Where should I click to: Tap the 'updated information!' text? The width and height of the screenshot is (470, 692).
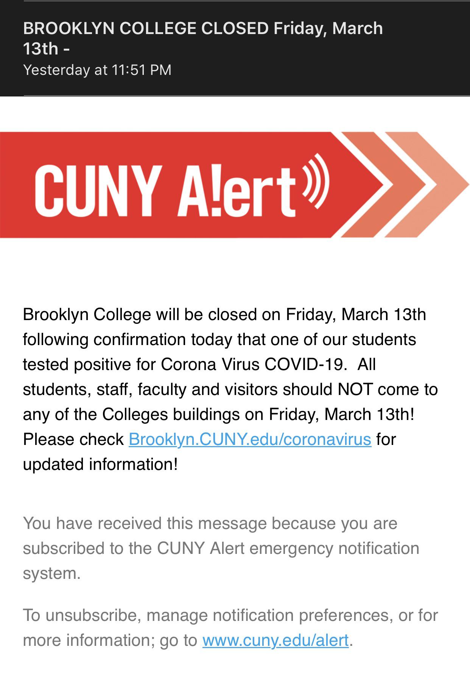click(100, 464)
